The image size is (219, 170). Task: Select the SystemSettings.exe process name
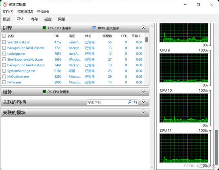21,71
